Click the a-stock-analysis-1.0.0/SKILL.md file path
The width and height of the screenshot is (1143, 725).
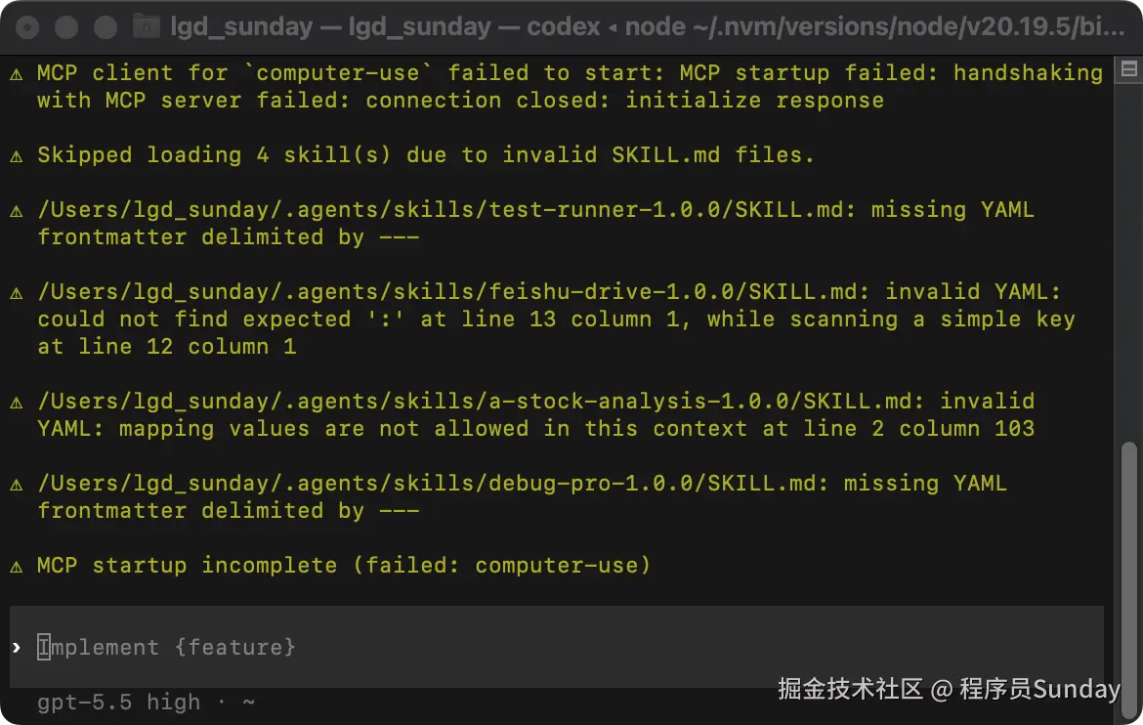coord(479,402)
